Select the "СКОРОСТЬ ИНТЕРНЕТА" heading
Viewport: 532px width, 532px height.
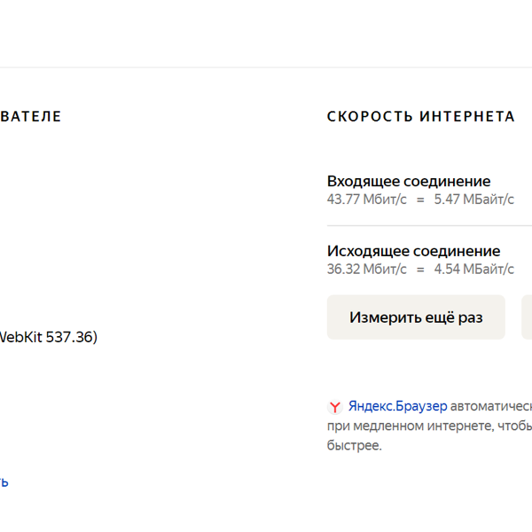(421, 116)
